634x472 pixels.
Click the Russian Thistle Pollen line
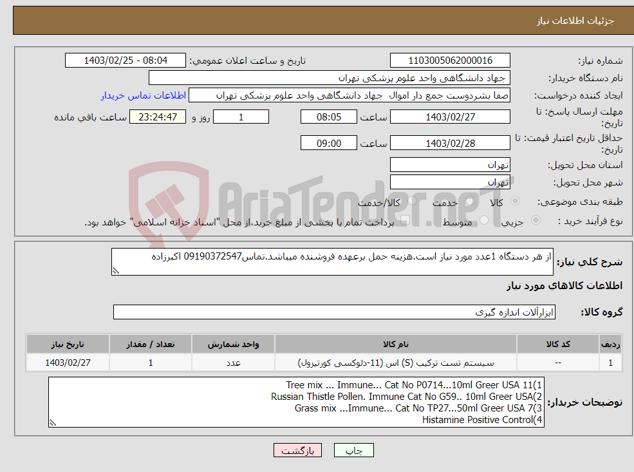click(x=406, y=397)
